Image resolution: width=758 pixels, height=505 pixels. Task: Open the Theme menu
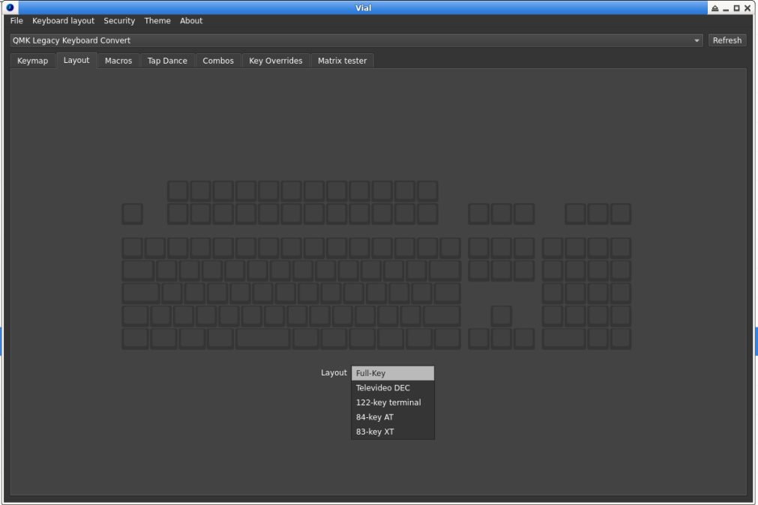pos(157,20)
